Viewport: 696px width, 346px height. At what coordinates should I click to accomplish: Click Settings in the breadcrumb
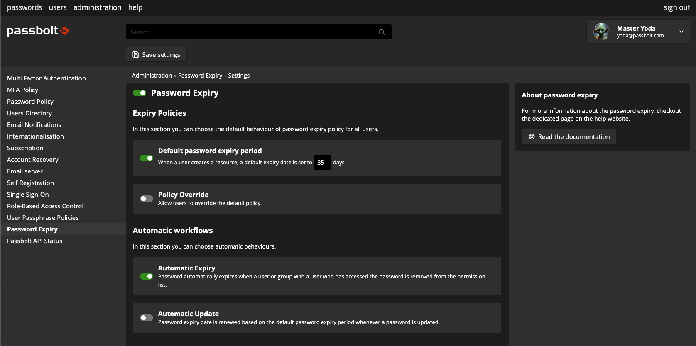click(x=239, y=76)
